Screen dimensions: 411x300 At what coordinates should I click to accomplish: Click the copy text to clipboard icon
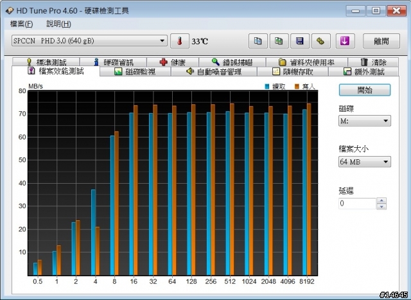tap(258, 41)
